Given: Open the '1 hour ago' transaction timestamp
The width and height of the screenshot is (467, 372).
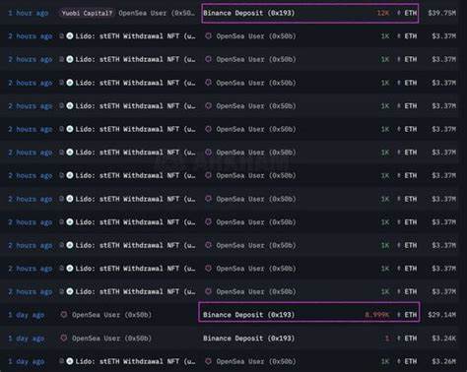Looking at the screenshot, I should [29, 13].
